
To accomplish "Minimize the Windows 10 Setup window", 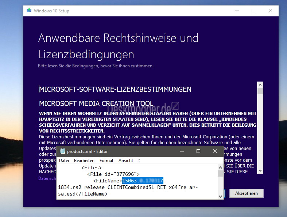I will click(237, 11).
